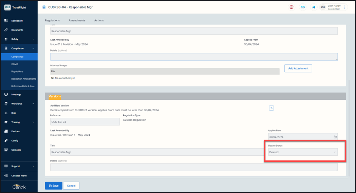Image resolution: width=356 pixels, height=193 pixels.
Task: Click the Add Attachment button
Action: click(x=298, y=68)
